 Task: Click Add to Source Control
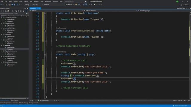click(x=181, y=106)
